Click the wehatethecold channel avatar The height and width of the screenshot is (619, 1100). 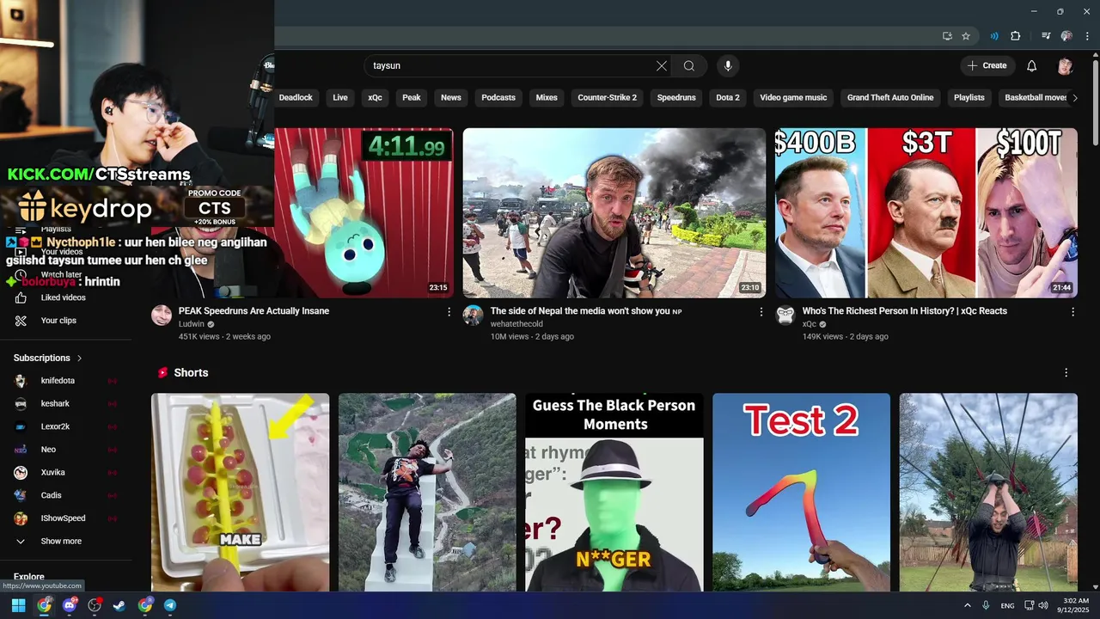click(473, 315)
